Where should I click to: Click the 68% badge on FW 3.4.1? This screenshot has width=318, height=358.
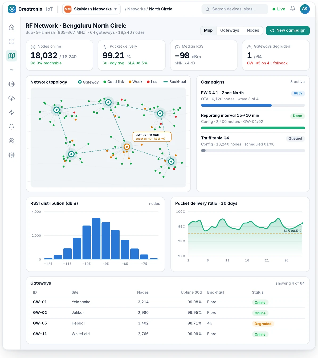[x=298, y=93]
